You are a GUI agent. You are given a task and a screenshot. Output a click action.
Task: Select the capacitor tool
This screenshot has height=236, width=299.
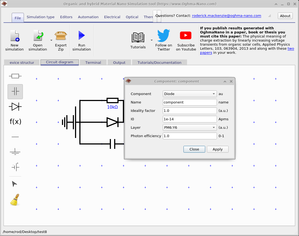[x=15, y=92]
